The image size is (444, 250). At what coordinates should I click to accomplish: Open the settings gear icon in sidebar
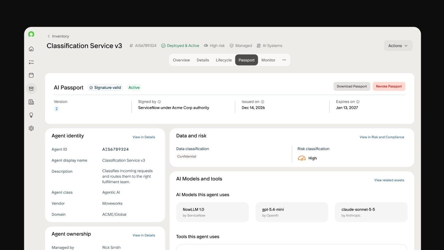click(x=31, y=128)
